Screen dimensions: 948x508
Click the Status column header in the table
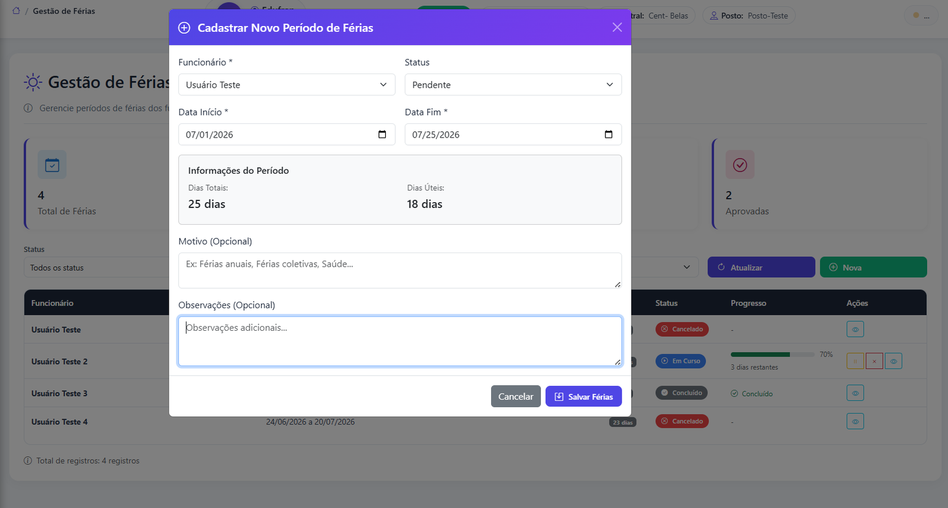point(667,303)
